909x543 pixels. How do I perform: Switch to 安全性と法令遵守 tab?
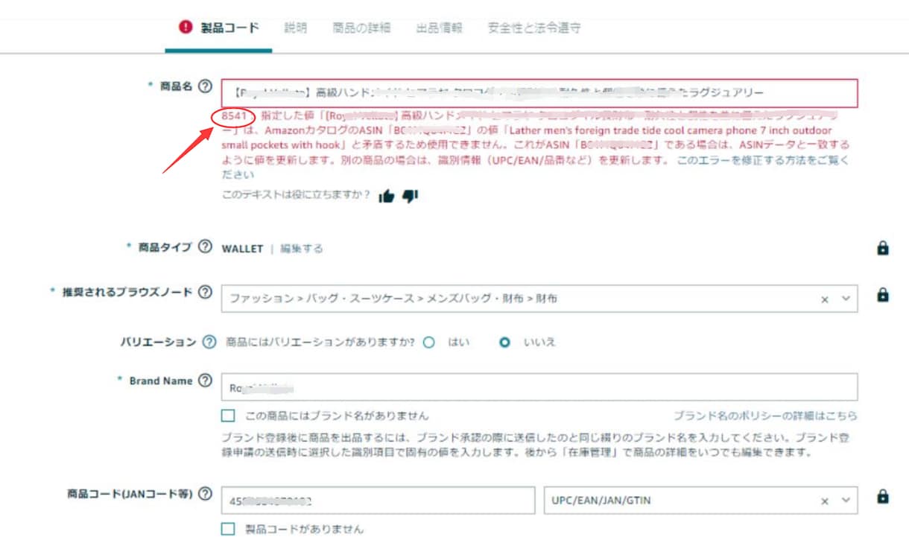[534, 28]
